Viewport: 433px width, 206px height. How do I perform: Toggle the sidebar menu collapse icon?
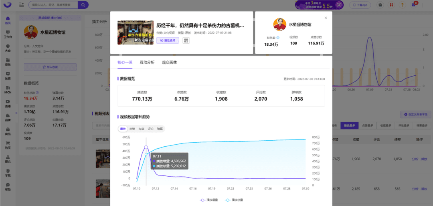click(x=22, y=5)
